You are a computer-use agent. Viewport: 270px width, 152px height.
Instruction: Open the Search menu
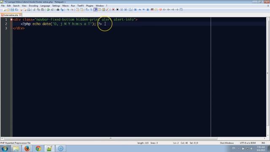tap(16, 5)
